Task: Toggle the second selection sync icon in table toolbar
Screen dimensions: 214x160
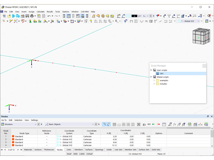Action: [109, 124]
